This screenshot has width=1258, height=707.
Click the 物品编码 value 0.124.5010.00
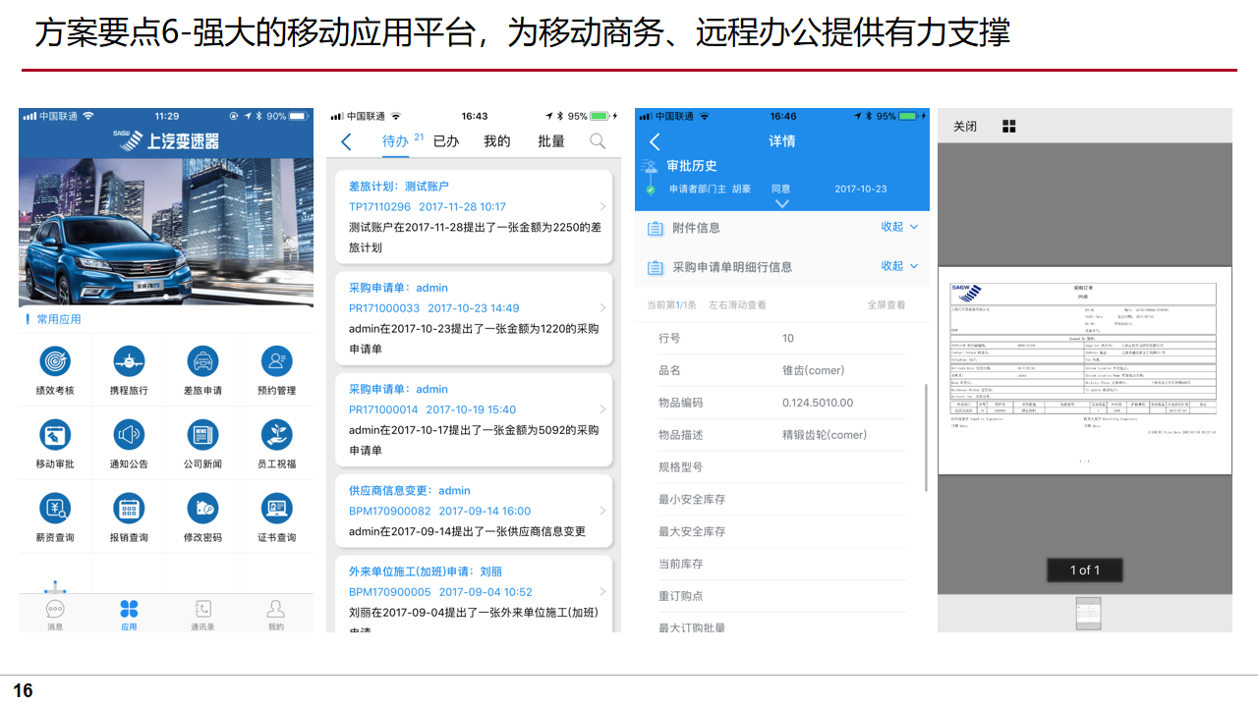[x=818, y=403]
